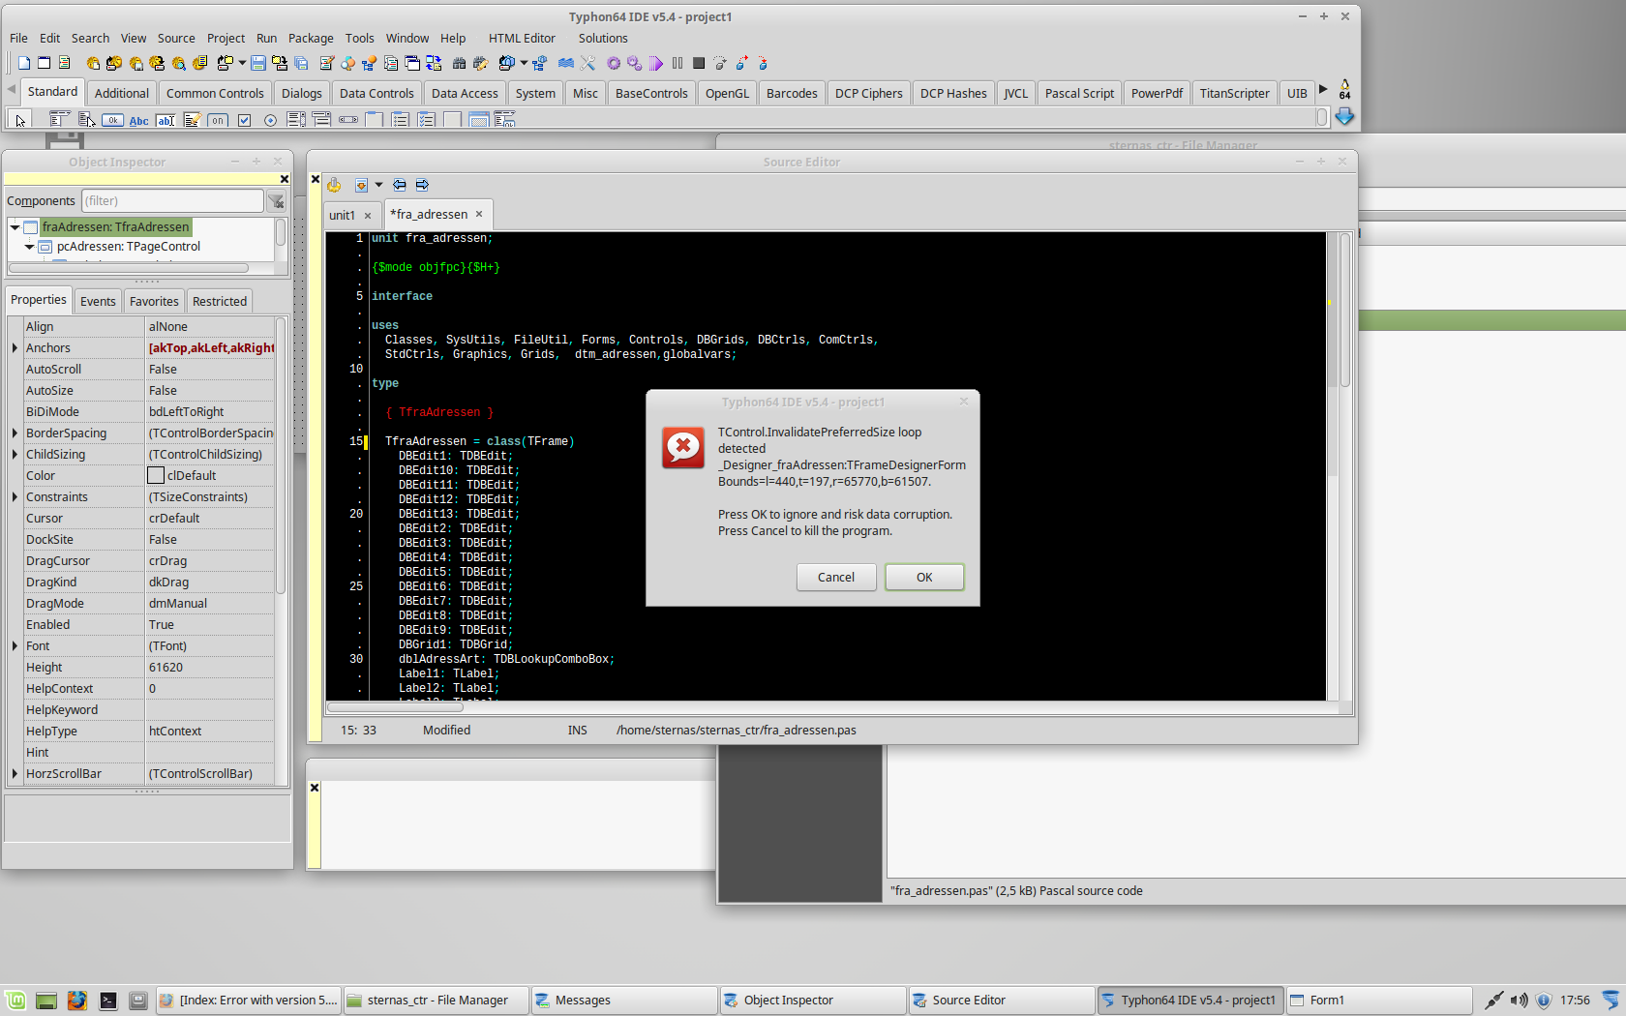Select the TCheckGroup component in palette
The image size is (1626, 1016).
(x=427, y=120)
